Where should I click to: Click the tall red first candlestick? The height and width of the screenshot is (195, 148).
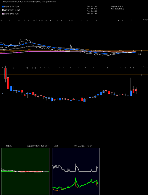[x=6, y=73]
